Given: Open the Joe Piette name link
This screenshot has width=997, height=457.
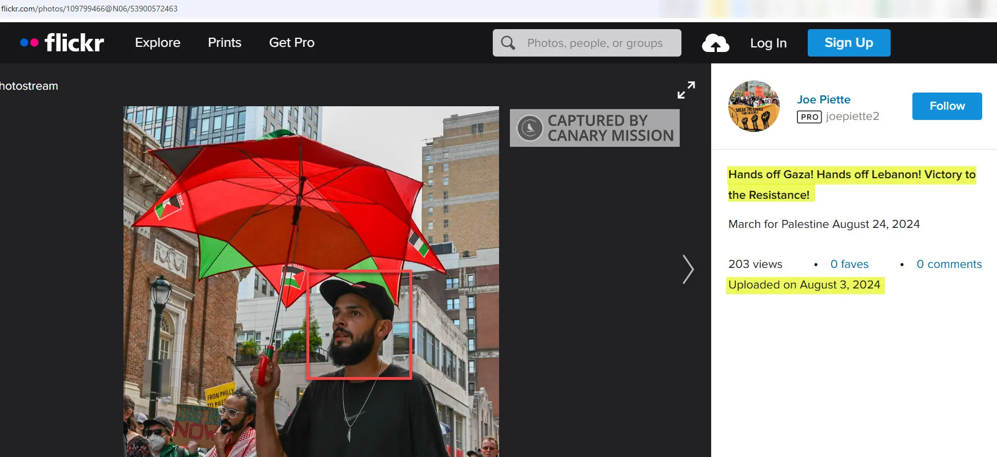Looking at the screenshot, I should [x=823, y=99].
